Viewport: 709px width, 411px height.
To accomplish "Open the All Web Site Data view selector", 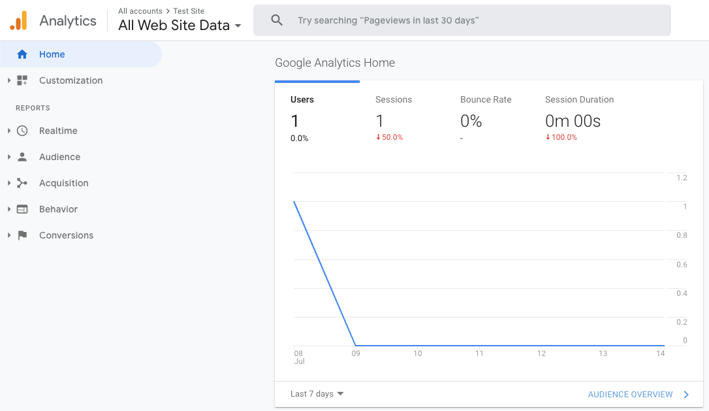I will 180,25.
